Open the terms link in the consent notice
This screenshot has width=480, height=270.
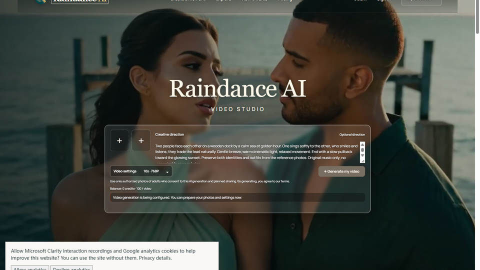(285, 181)
